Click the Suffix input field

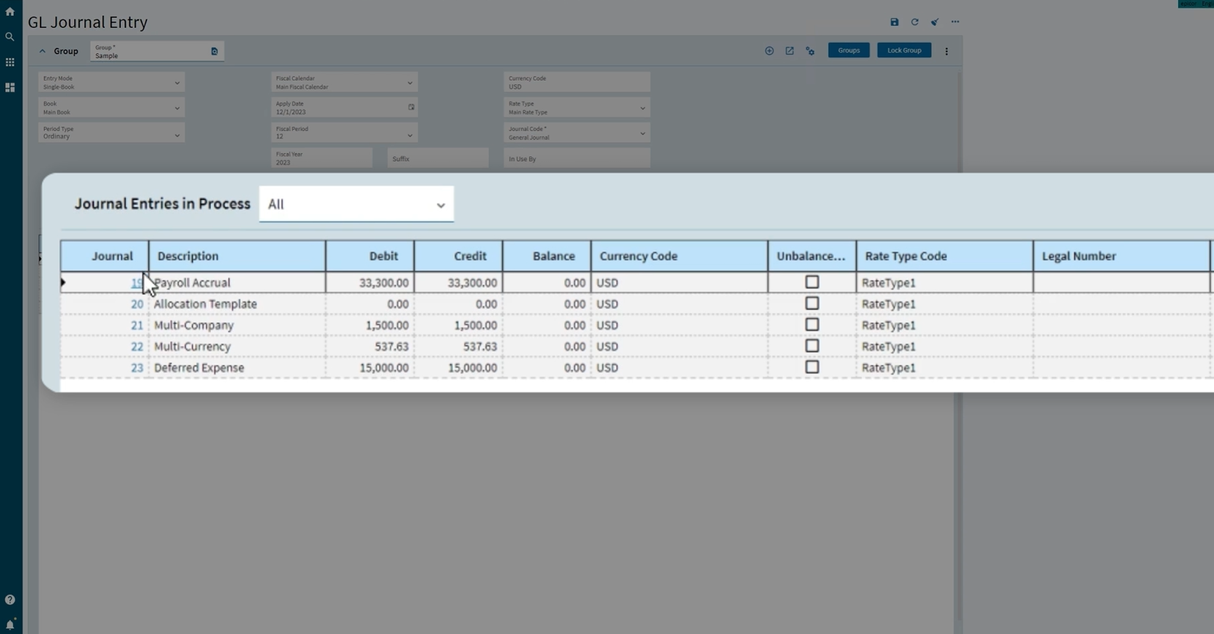coord(438,158)
